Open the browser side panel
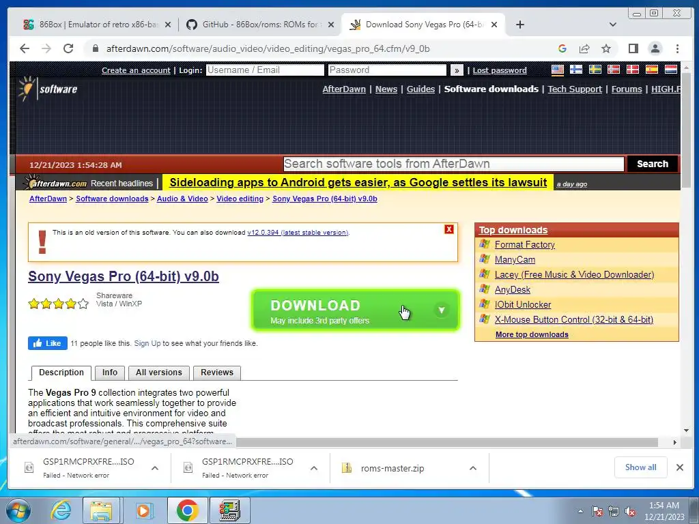Image resolution: width=699 pixels, height=524 pixels. pyautogui.click(x=633, y=48)
